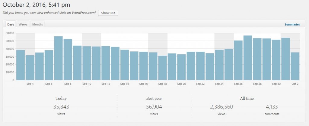
Task: Click the first bar for Sep 3
Action: 21,65
